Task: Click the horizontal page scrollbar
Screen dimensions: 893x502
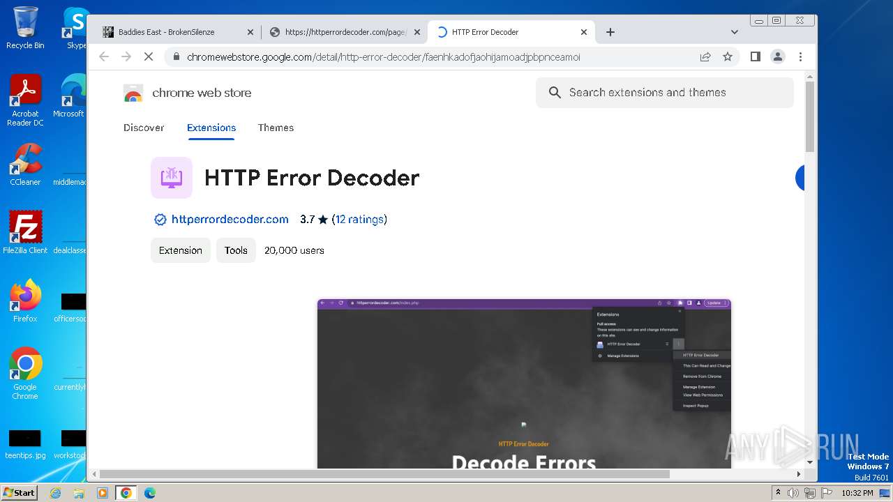Action: 384,474
